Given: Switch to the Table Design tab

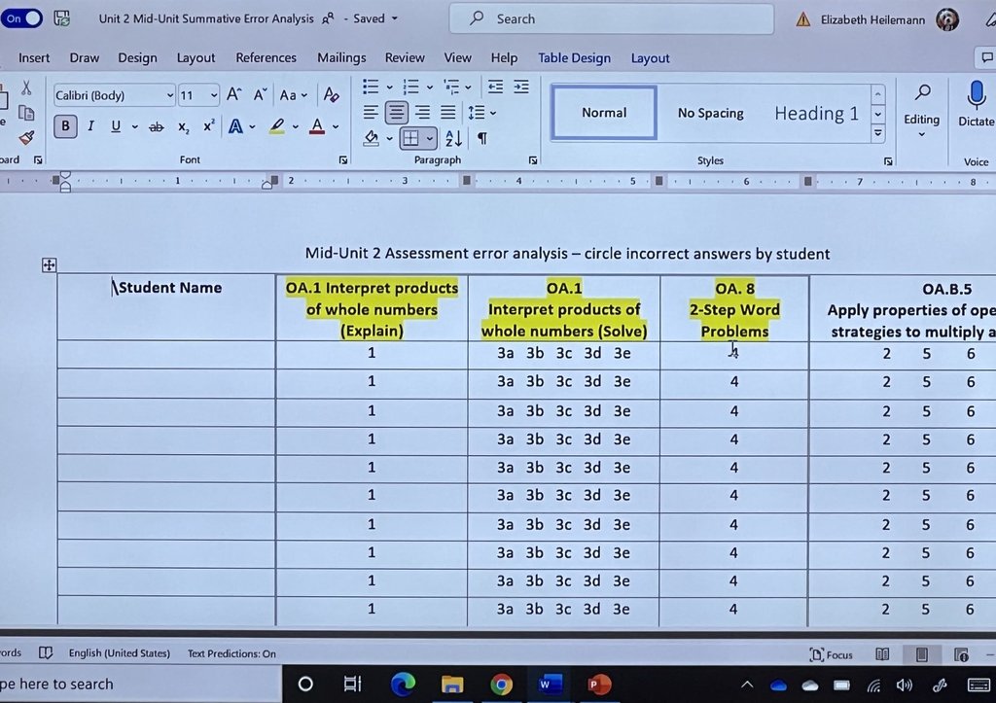Looking at the screenshot, I should click(574, 58).
